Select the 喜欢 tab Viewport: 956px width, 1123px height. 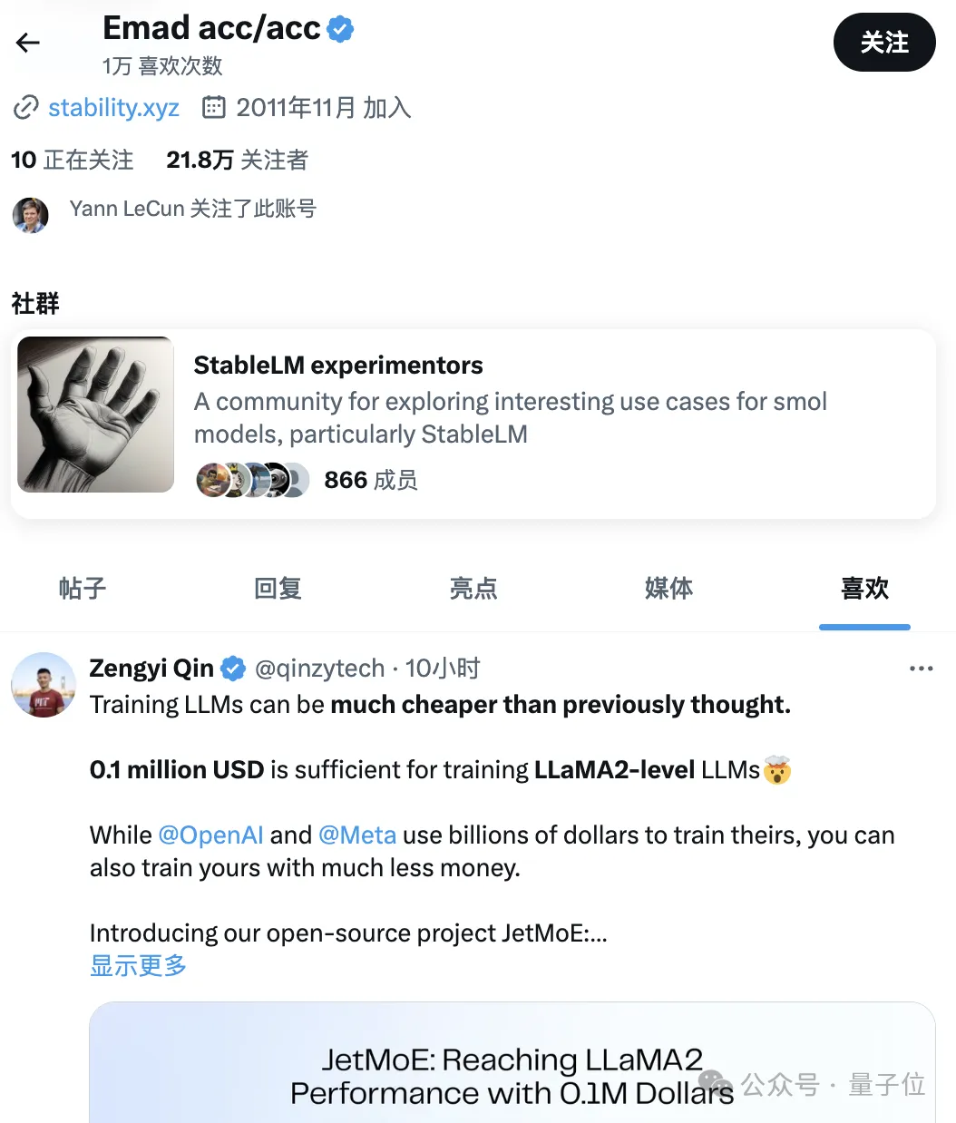coord(864,589)
